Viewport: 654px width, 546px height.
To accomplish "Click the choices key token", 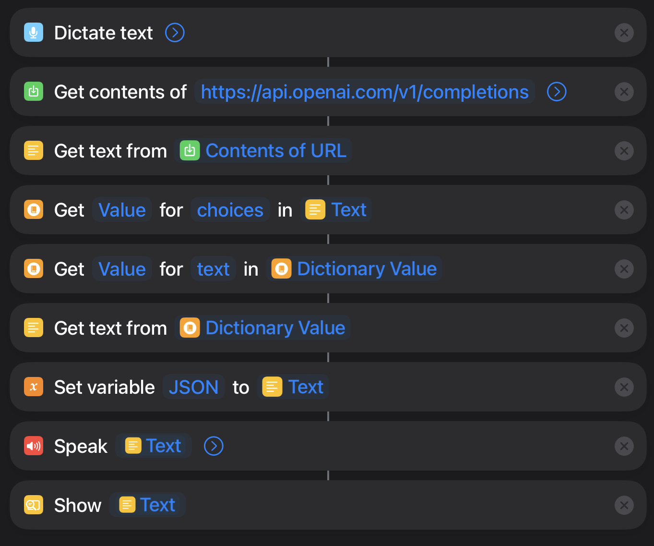I will pyautogui.click(x=230, y=210).
